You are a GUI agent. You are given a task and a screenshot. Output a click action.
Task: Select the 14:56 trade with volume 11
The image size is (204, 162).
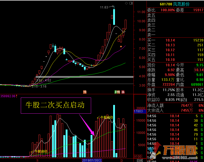click(175, 139)
